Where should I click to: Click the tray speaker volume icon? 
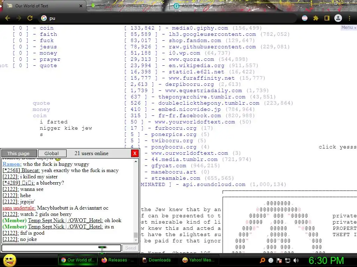pos(296,260)
